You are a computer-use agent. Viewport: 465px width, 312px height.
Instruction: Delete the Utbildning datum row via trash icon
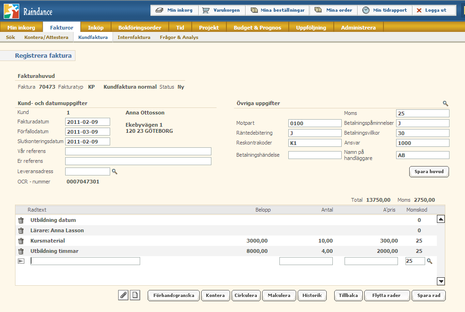(x=21, y=220)
